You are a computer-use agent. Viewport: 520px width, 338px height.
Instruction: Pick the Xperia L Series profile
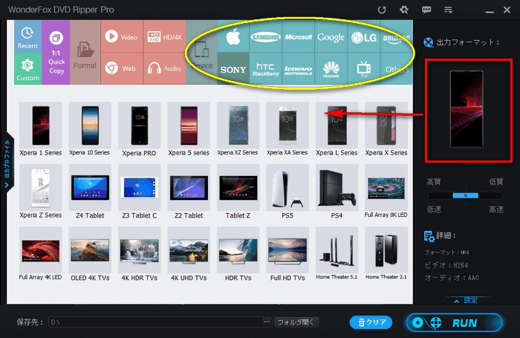point(337,129)
